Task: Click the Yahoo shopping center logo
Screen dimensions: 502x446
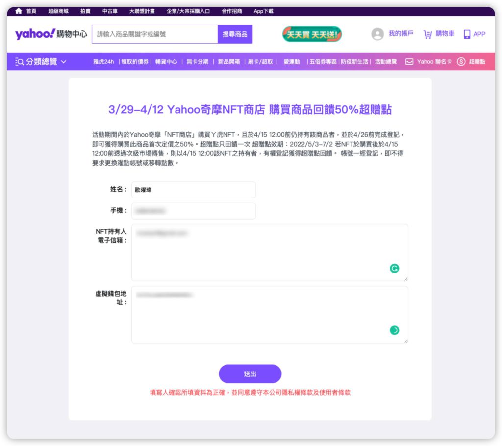Action: click(51, 34)
